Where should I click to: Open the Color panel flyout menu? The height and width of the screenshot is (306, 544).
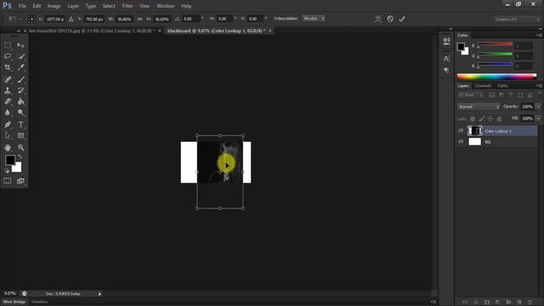539,36
